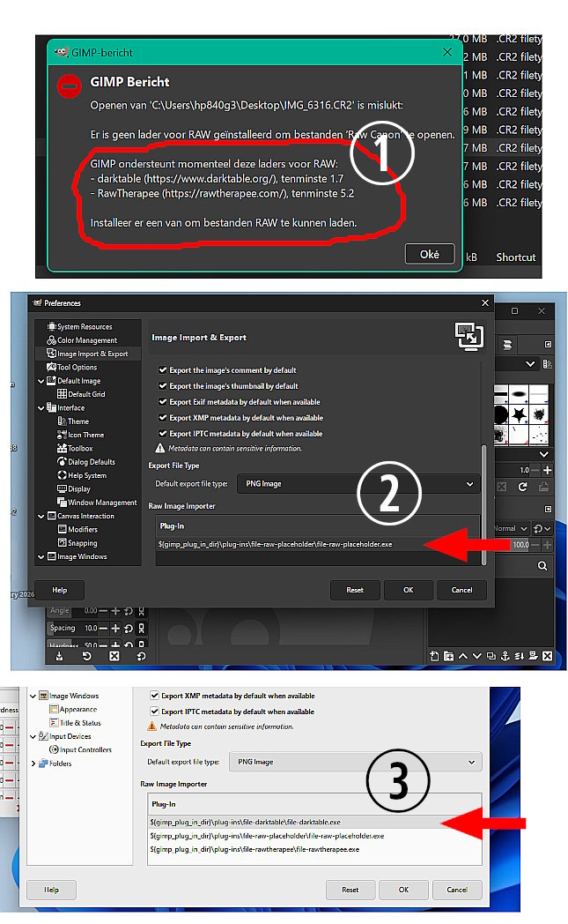The image size is (568, 924).
Task: Raise the layer with up chevron icon
Action: click(x=462, y=656)
